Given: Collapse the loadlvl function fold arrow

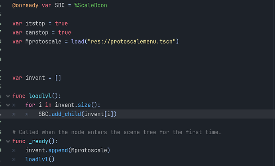Looking at the screenshot, I should 8,96.
